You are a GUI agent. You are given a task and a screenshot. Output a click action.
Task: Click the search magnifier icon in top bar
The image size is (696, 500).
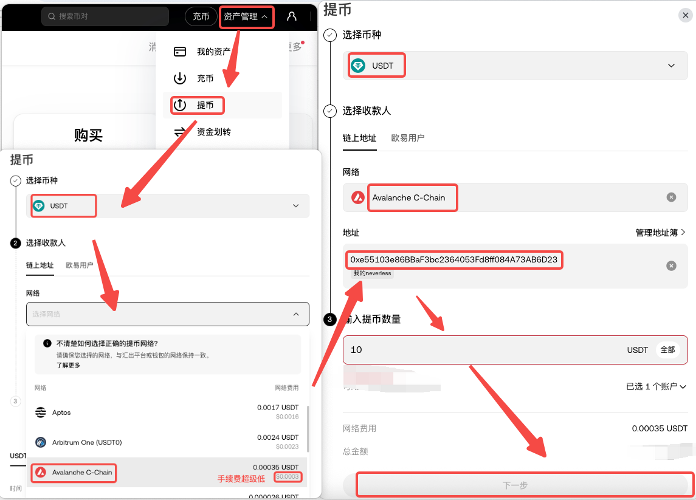(x=52, y=16)
